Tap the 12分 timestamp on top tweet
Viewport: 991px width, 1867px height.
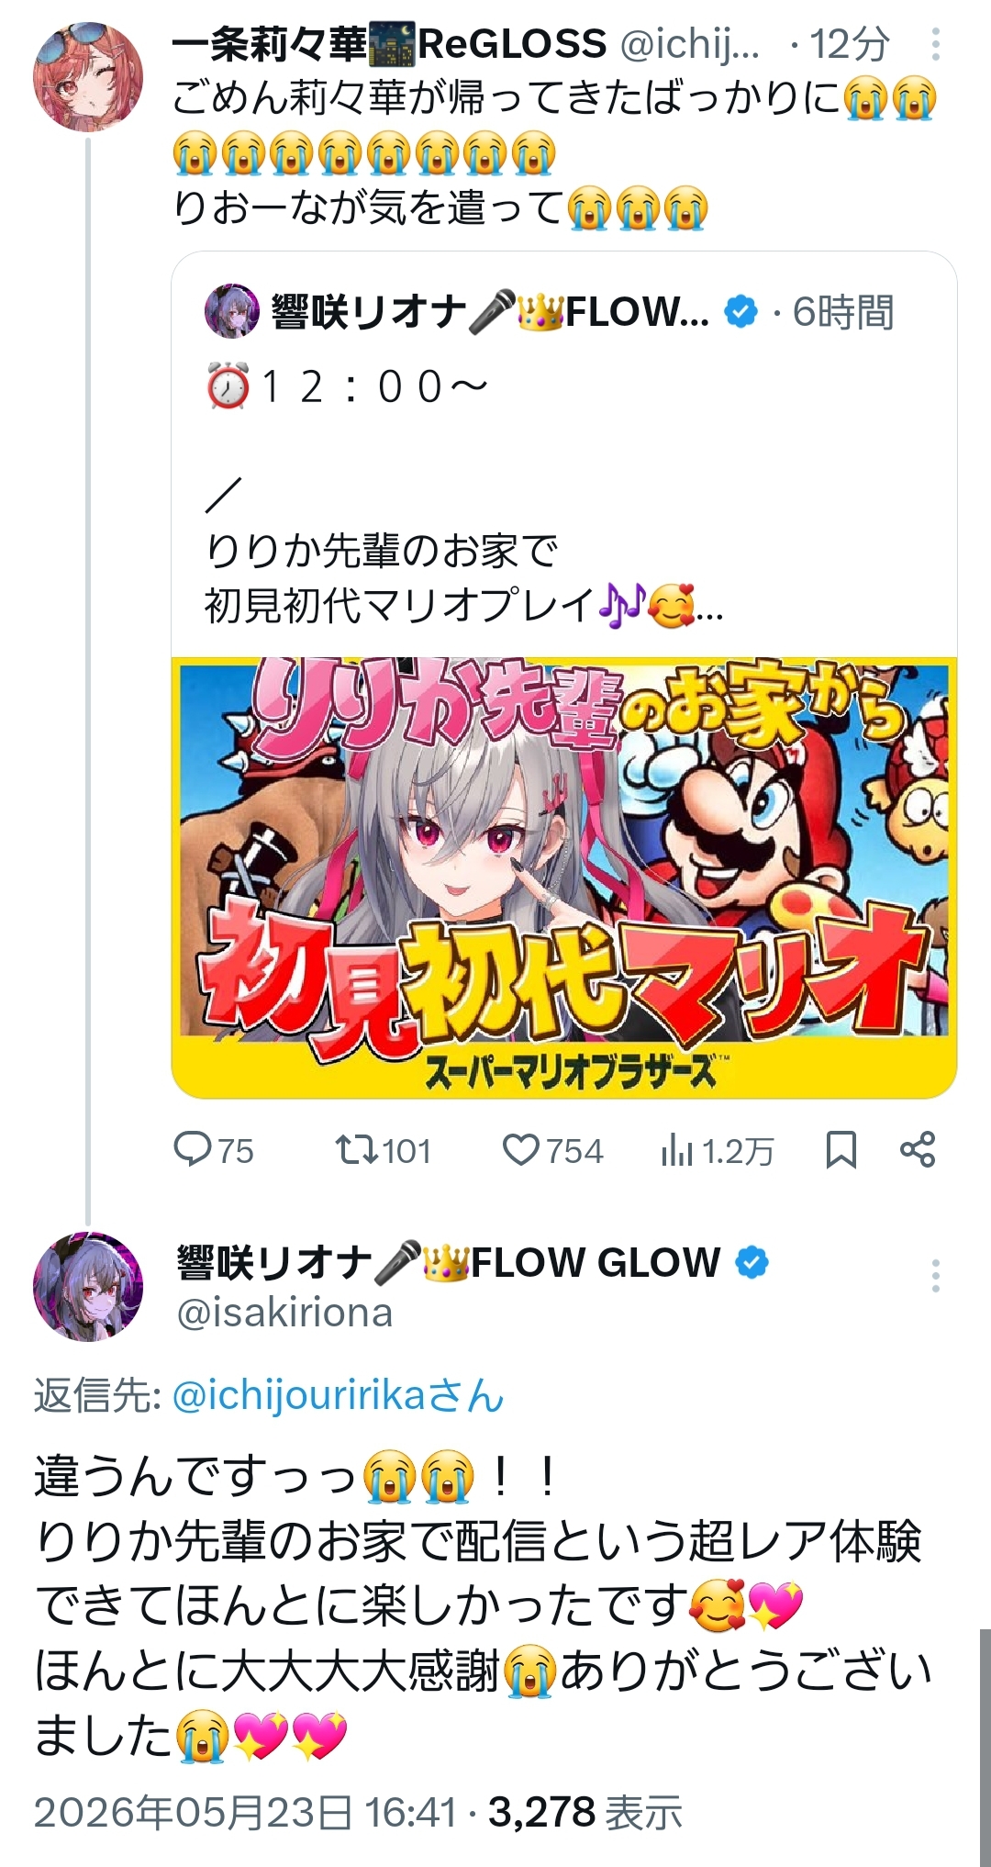850,44
